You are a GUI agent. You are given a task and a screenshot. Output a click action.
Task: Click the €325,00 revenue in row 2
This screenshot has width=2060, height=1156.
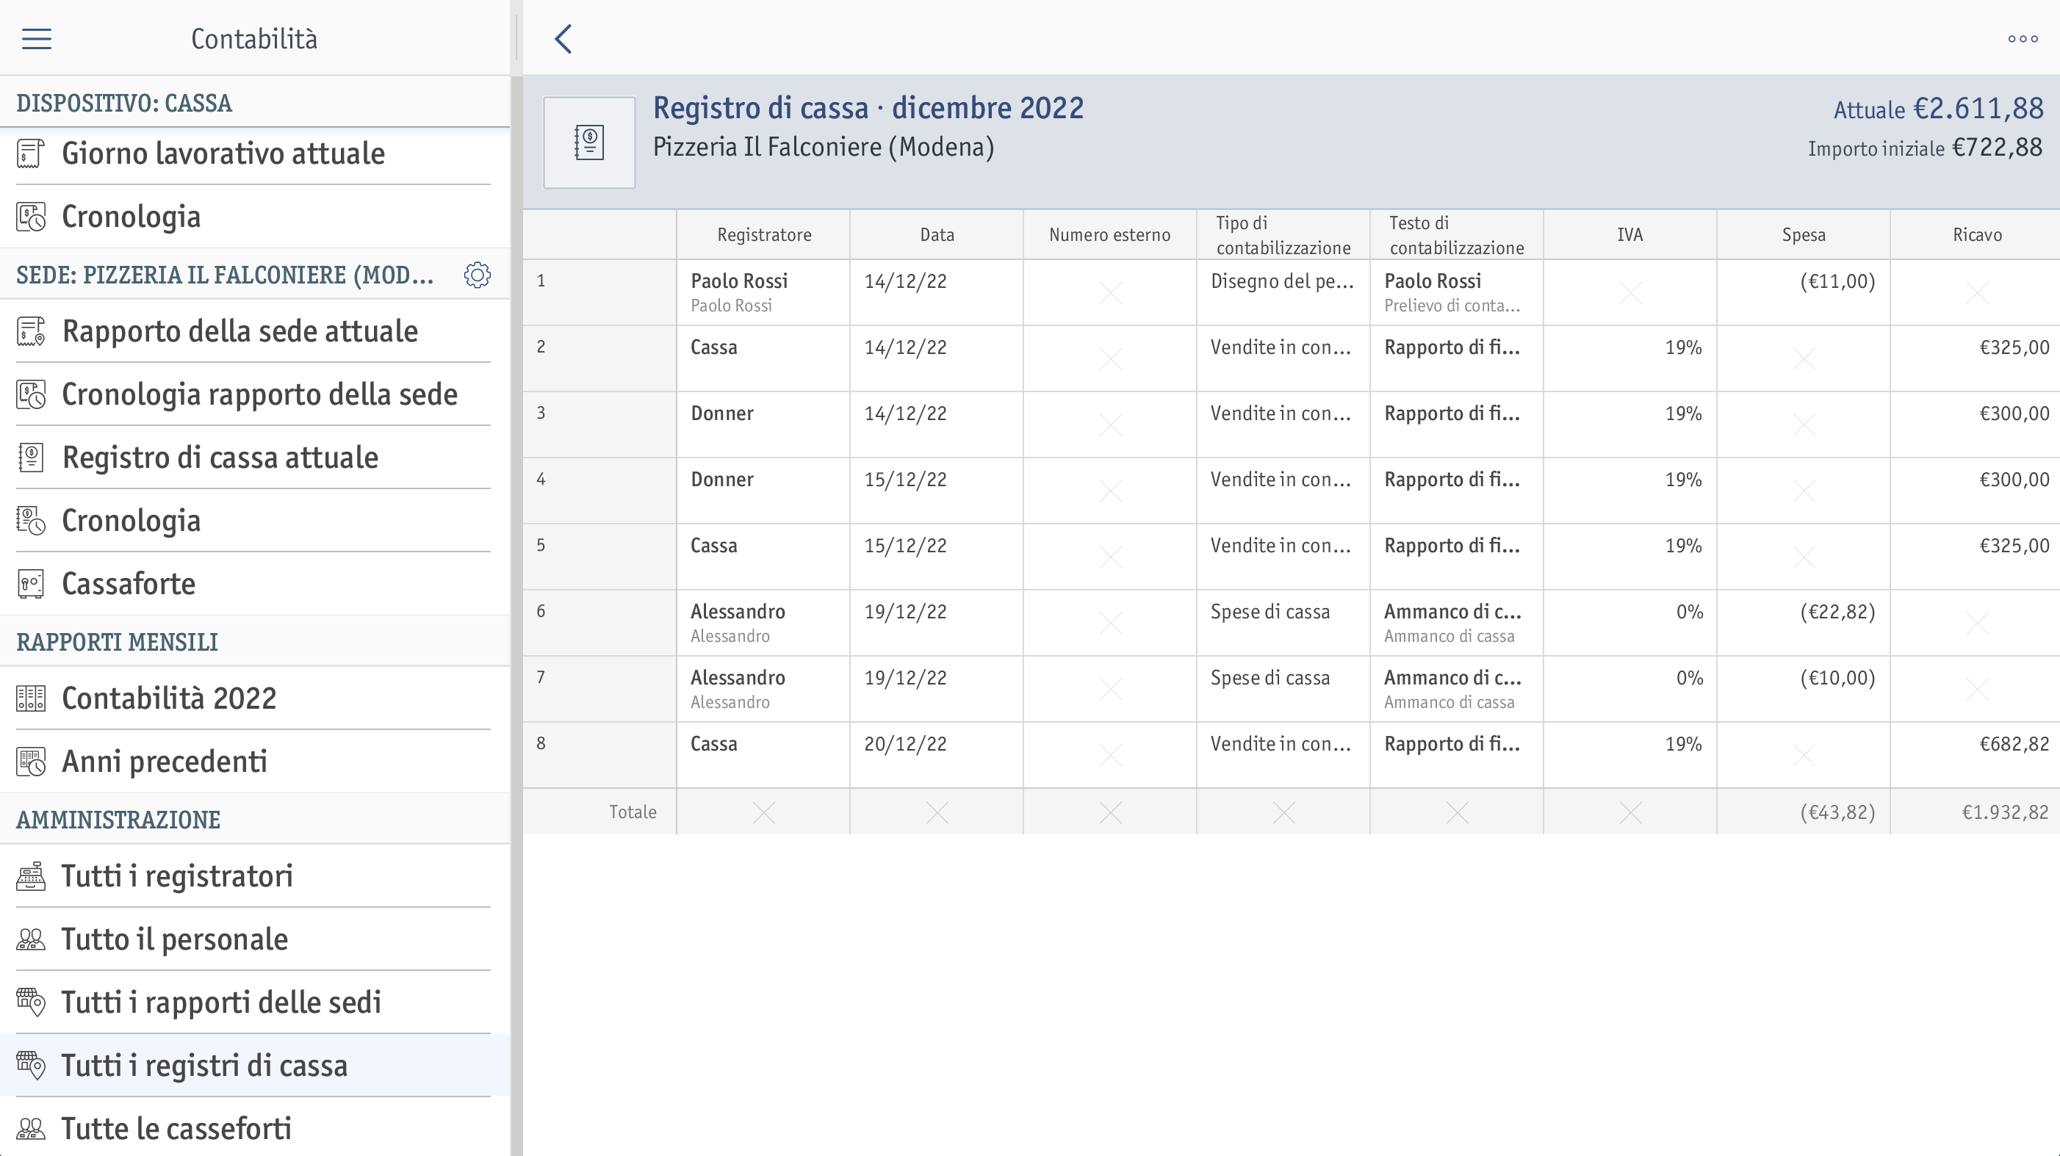(2014, 348)
